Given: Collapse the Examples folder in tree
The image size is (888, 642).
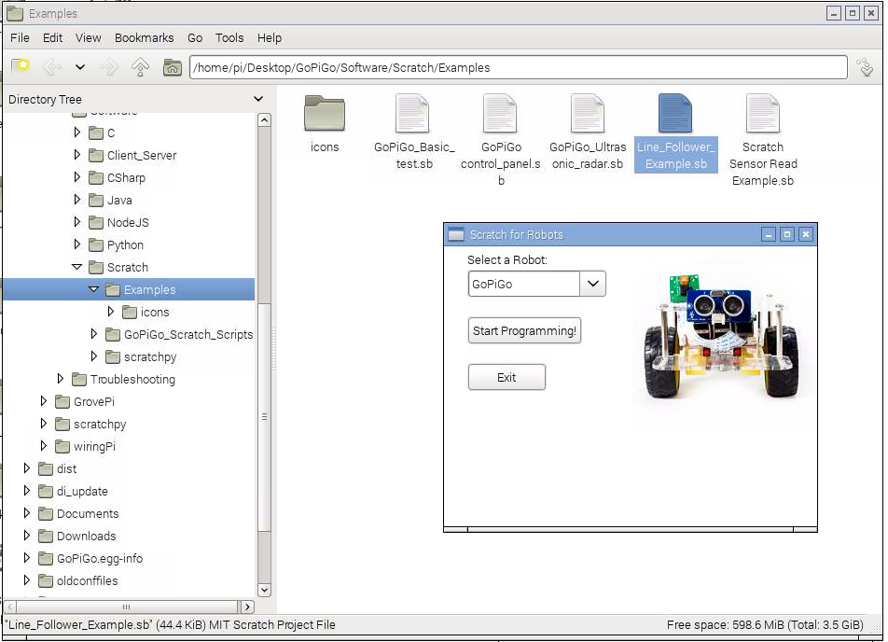Looking at the screenshot, I should click(x=94, y=289).
